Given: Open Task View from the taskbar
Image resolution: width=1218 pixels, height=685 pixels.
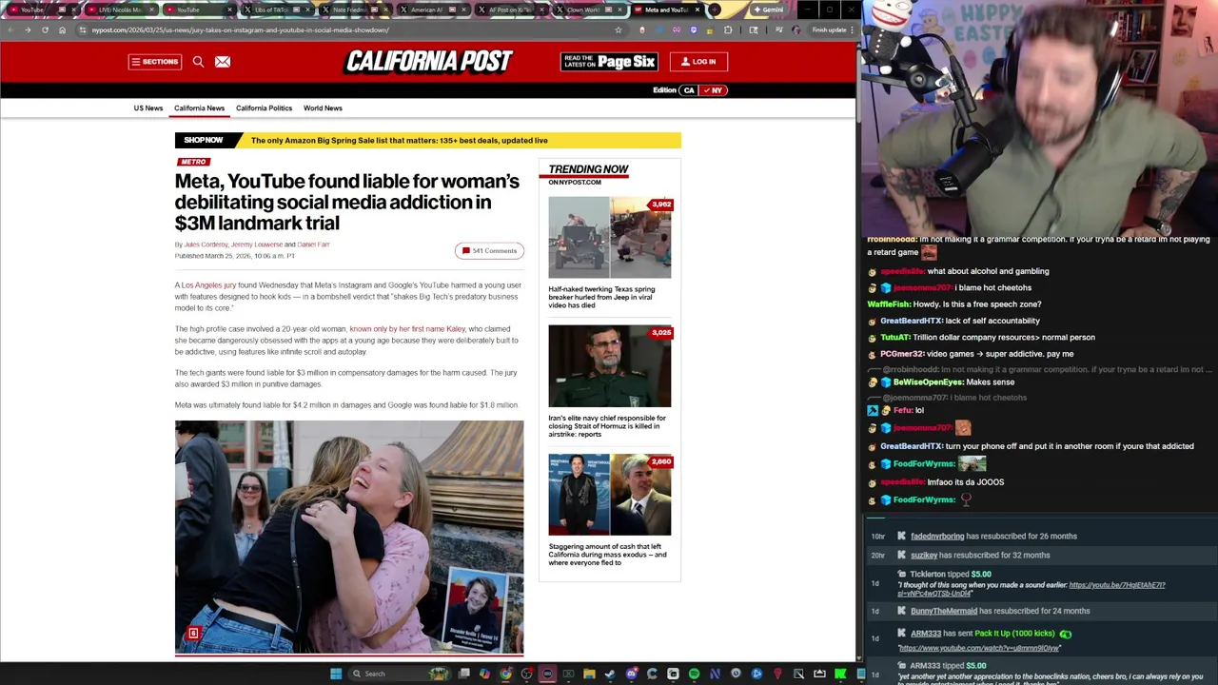Looking at the screenshot, I should click(465, 674).
